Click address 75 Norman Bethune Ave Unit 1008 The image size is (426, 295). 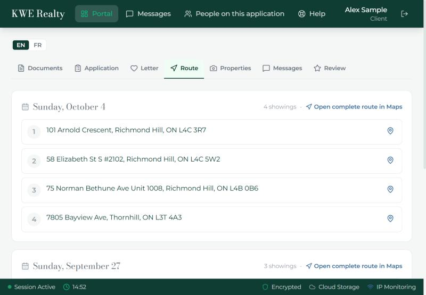point(152,188)
